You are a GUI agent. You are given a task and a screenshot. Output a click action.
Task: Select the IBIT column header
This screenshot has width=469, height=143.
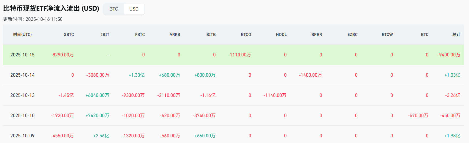pyautogui.click(x=105, y=35)
